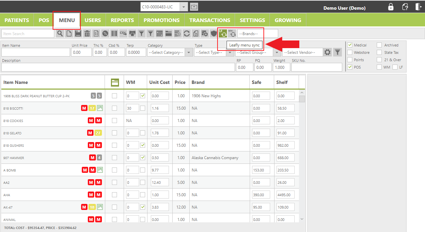Open the C10-0000483-LIC license dropdown

click(x=164, y=7)
